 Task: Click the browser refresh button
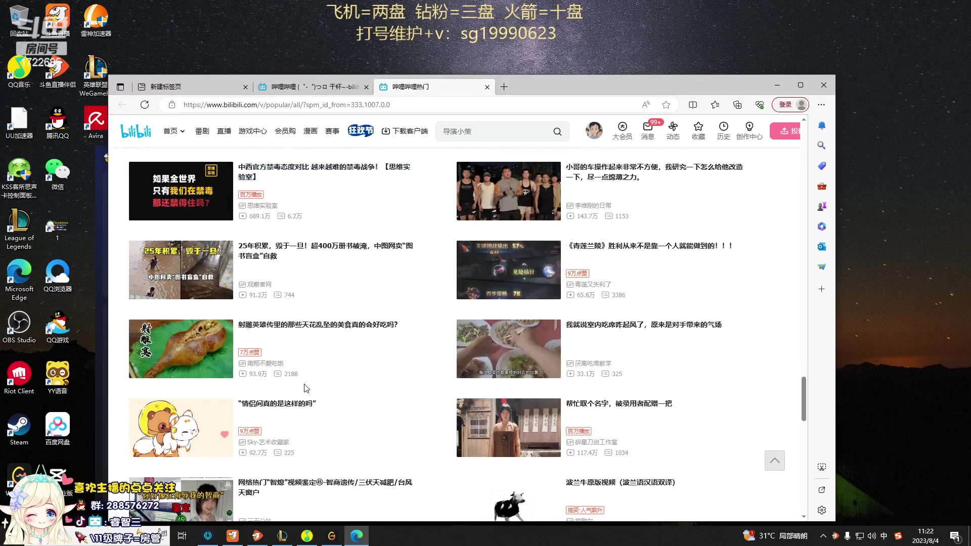tap(145, 105)
